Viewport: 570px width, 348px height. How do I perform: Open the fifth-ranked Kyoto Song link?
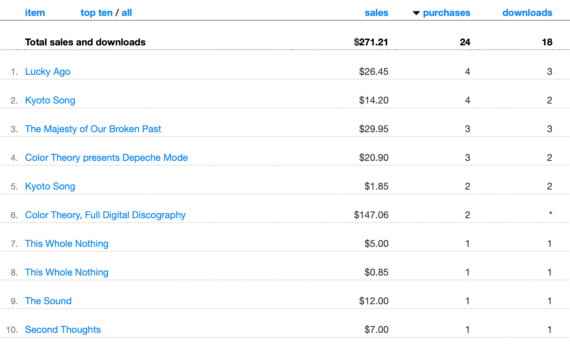[50, 186]
